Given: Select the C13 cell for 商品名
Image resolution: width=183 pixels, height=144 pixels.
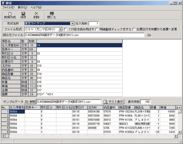Looking at the screenshot, I should 79,78.
